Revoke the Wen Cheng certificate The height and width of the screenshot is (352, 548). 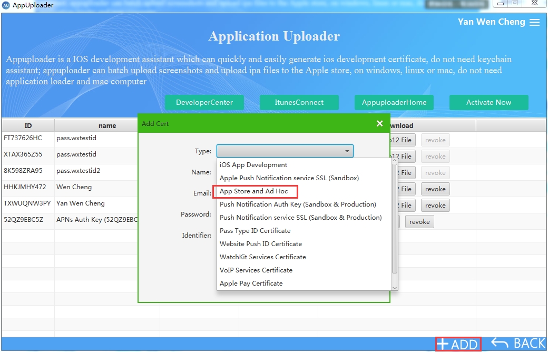(x=435, y=189)
